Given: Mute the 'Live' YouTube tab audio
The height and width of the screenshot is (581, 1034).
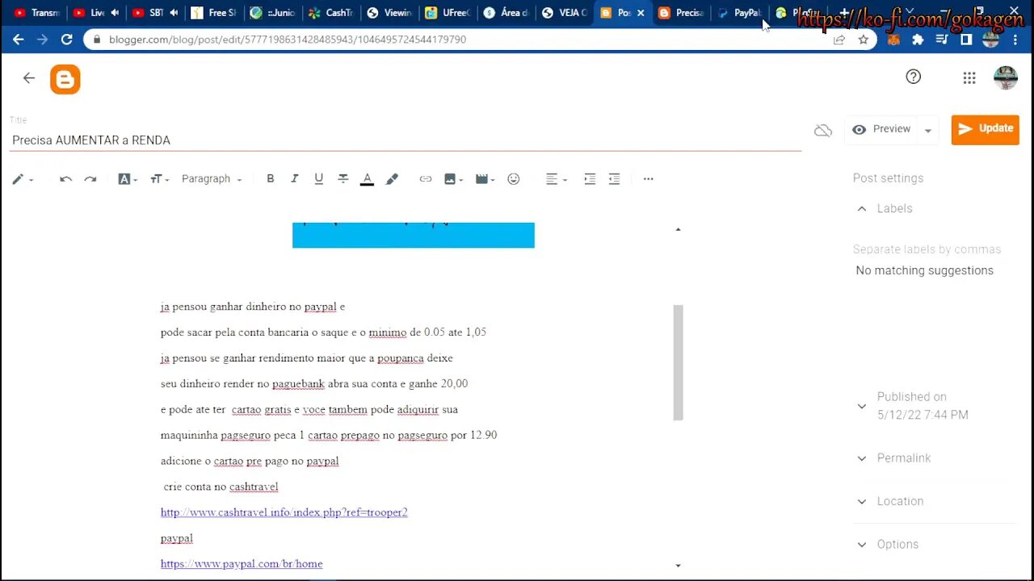Looking at the screenshot, I should (115, 13).
